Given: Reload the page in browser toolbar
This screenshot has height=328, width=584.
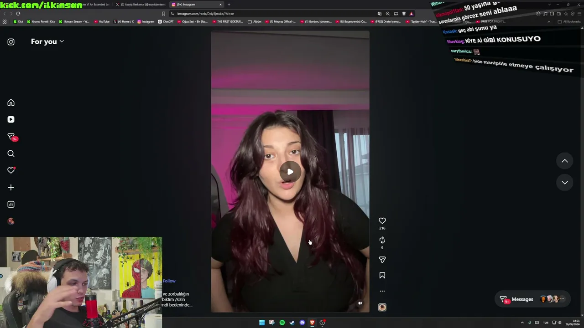Looking at the screenshot, I should (x=18, y=14).
